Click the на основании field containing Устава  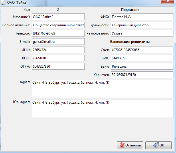coord(142,33)
